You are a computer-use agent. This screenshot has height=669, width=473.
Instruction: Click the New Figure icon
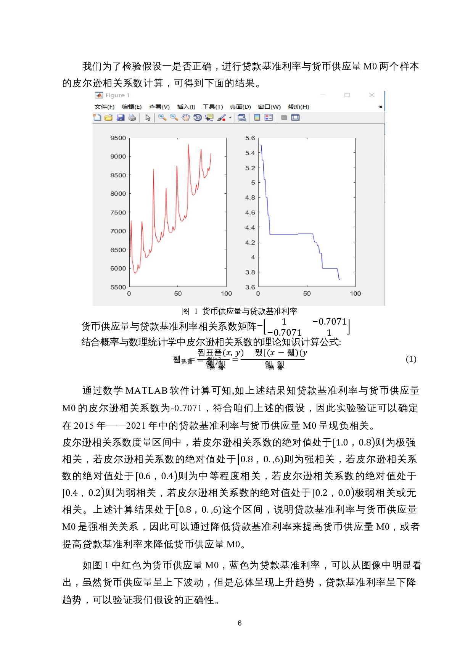97,117
